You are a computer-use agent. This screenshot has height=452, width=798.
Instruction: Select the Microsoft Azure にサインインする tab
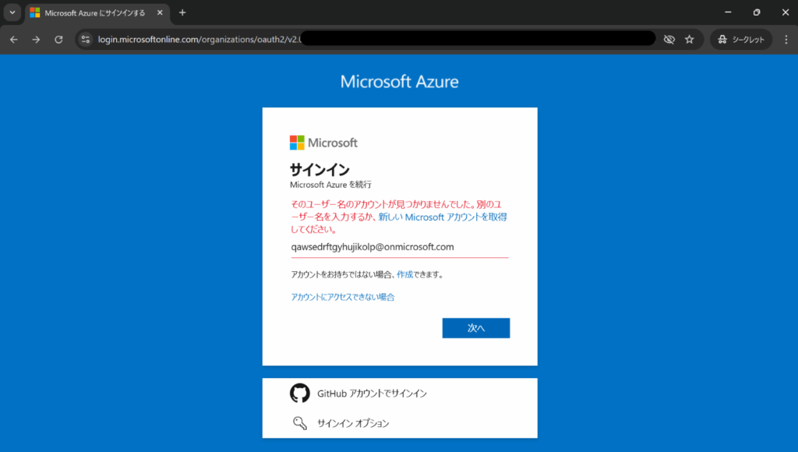point(97,12)
